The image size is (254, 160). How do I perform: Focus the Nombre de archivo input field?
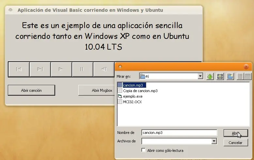pyautogui.click(x=179, y=133)
